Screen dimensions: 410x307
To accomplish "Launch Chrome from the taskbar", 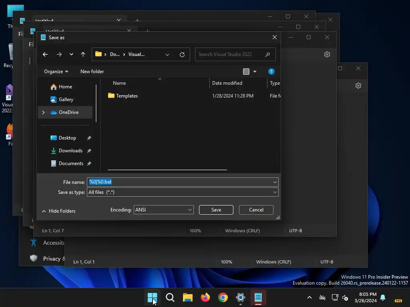I will coord(223,297).
